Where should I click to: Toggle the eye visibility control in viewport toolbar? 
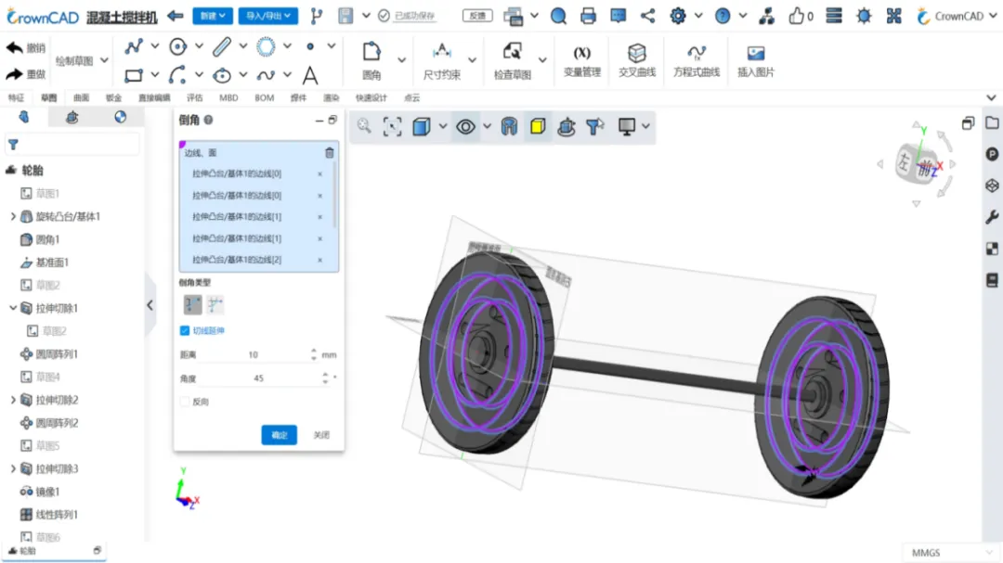click(465, 126)
